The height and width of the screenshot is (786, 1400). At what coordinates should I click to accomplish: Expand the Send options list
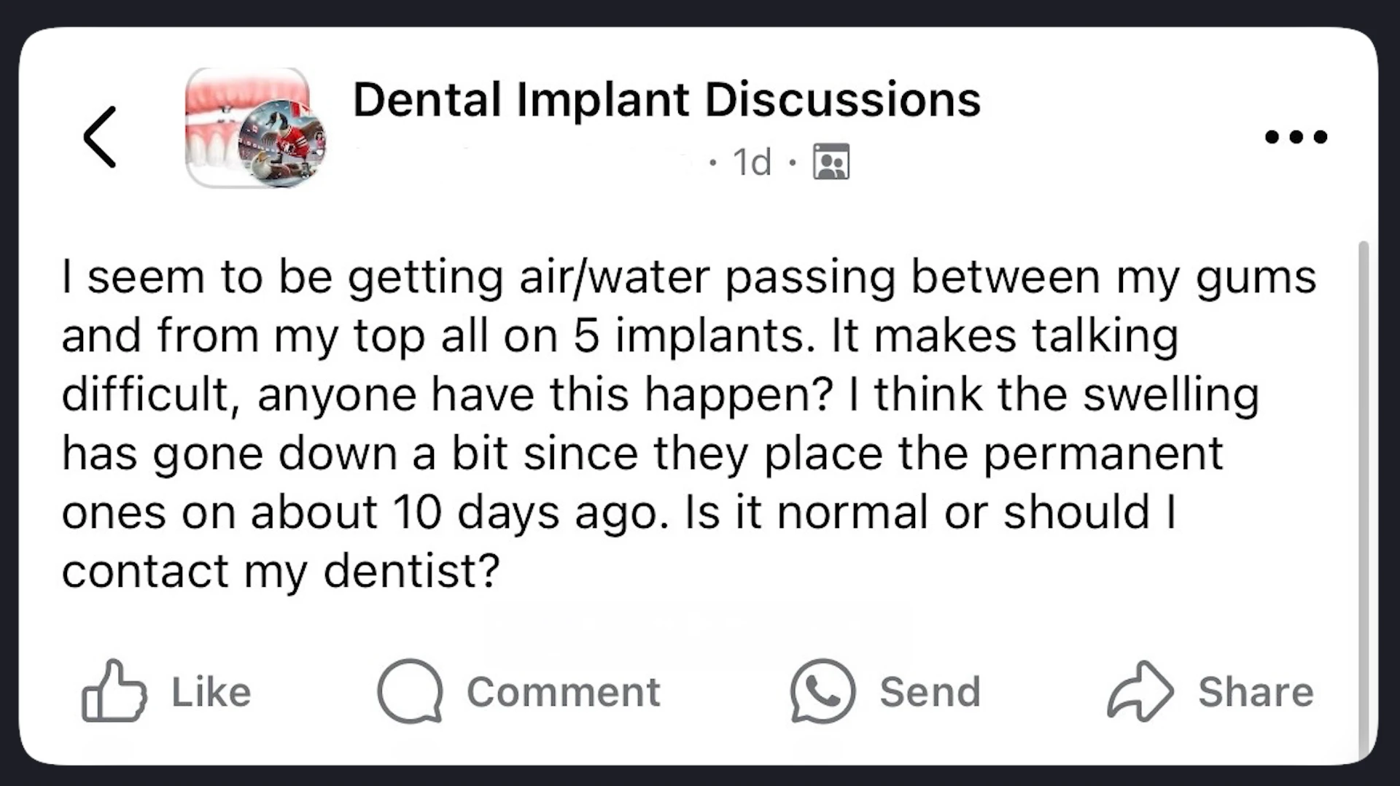pos(886,693)
